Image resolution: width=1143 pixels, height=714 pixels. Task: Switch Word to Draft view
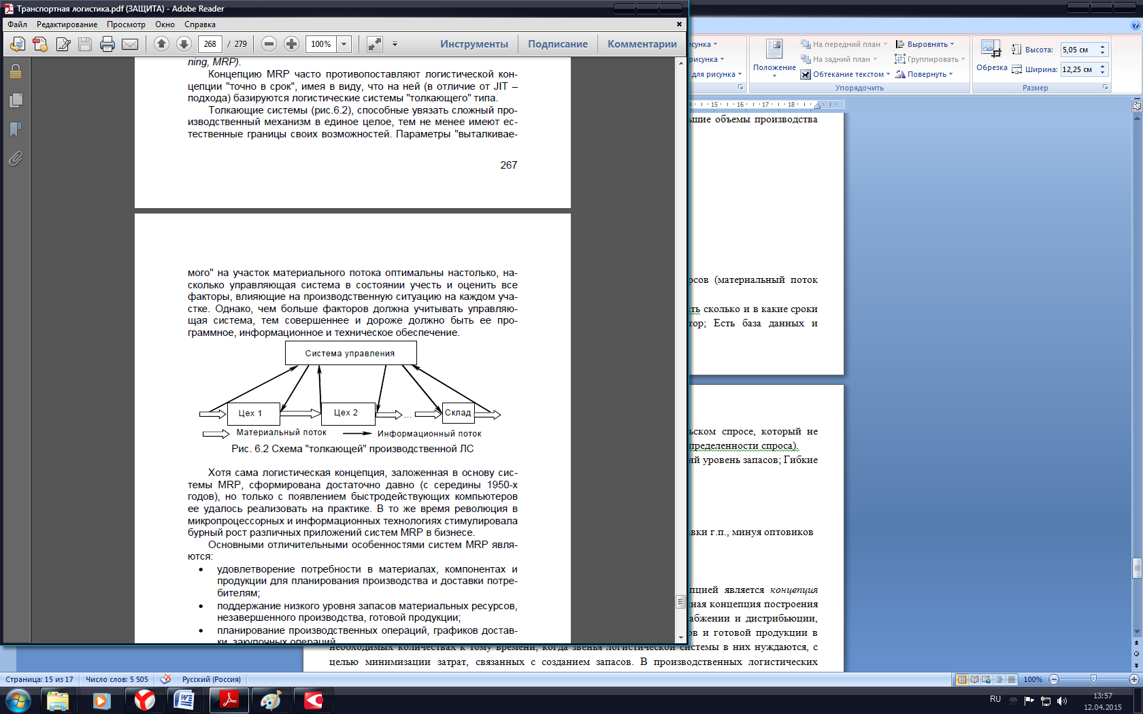pyautogui.click(x=1012, y=679)
